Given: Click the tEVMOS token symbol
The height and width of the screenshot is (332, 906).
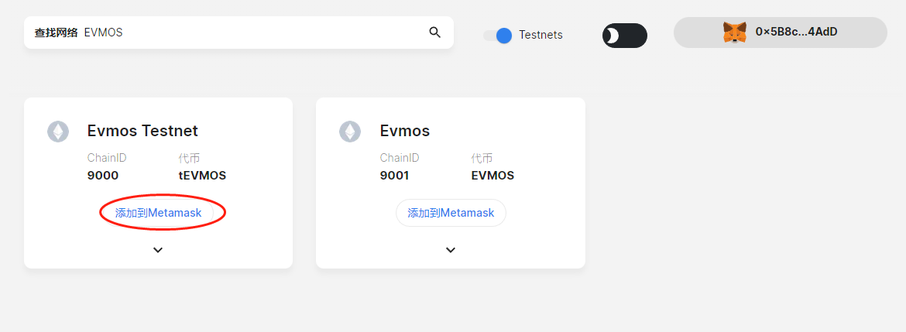Looking at the screenshot, I should click(x=202, y=176).
